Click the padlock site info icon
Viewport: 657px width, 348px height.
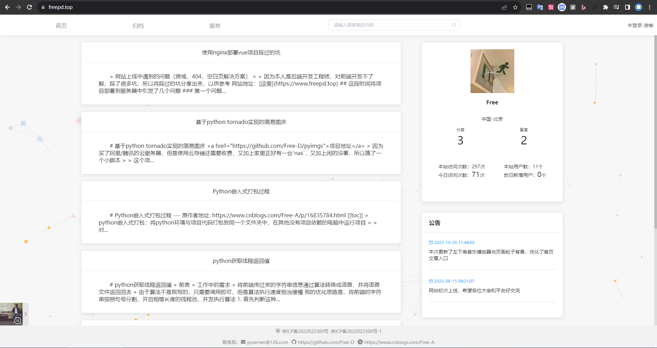(43, 7)
